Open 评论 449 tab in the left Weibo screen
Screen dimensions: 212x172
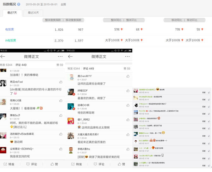point(21,65)
